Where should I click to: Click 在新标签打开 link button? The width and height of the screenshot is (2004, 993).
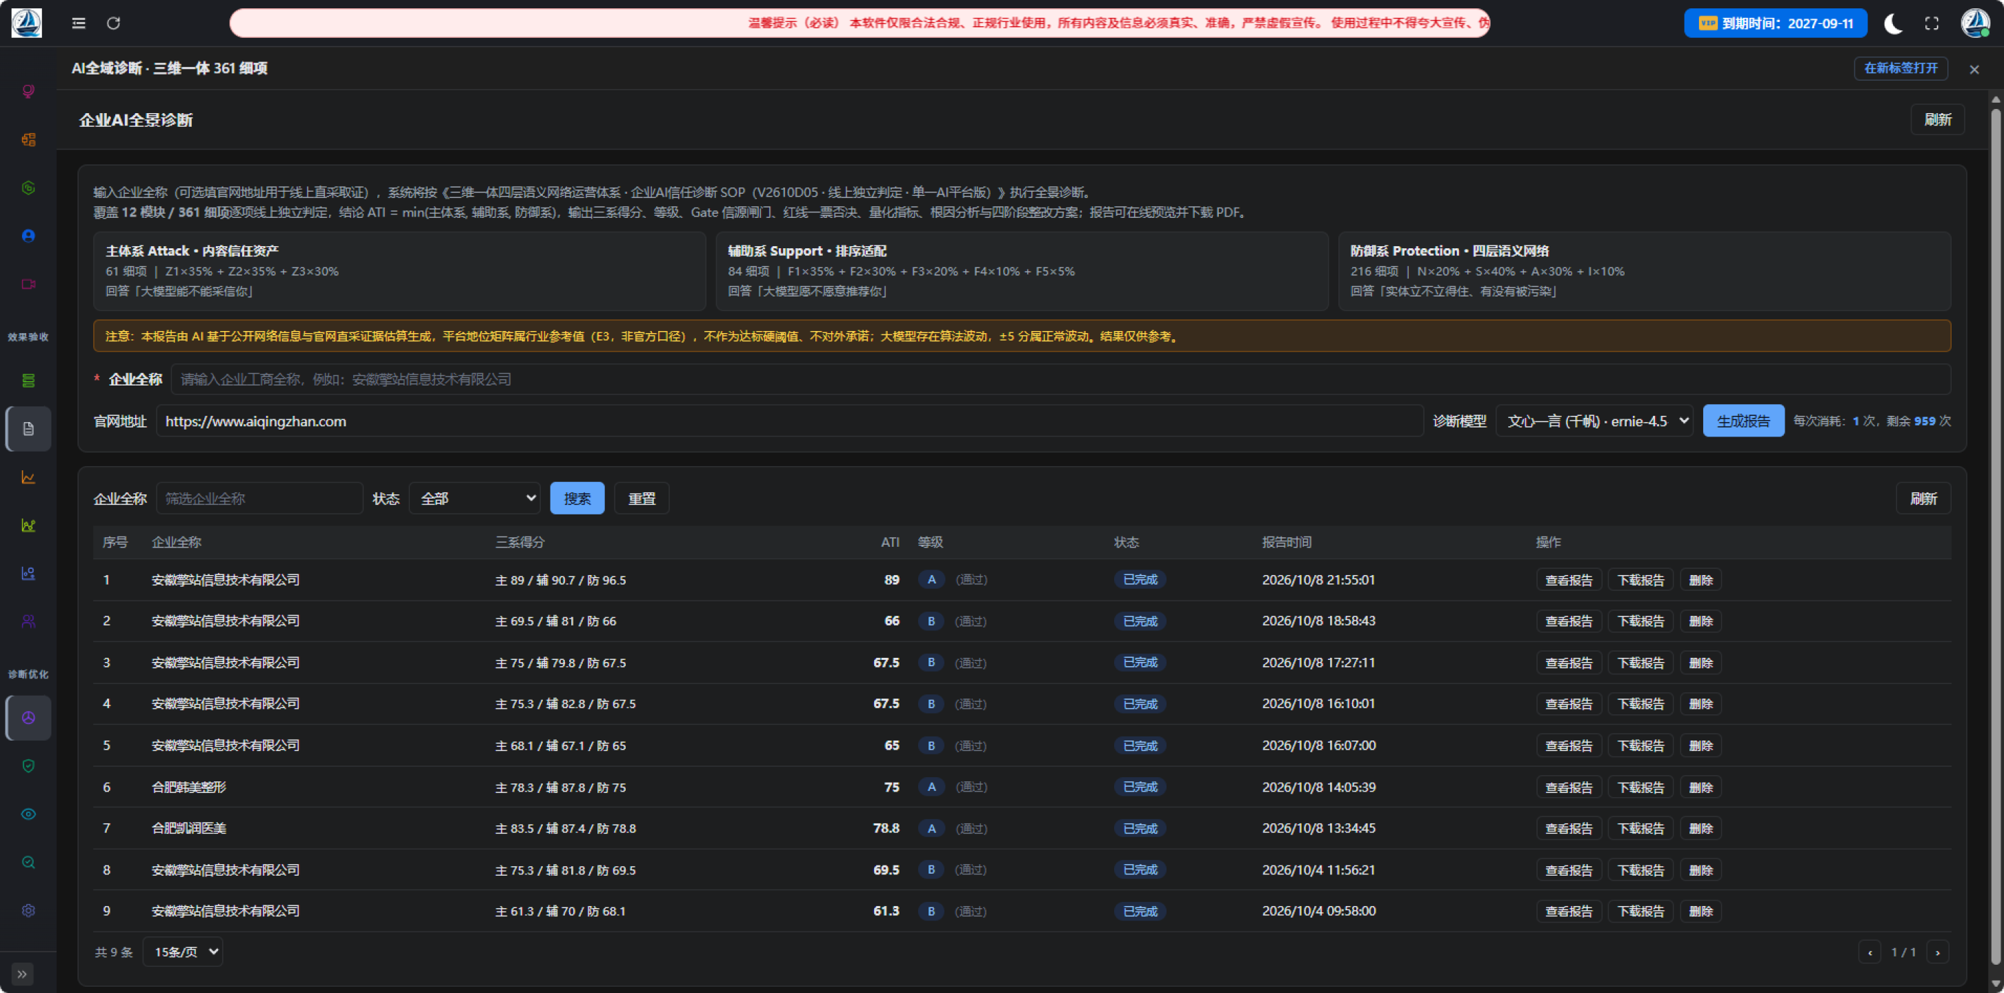1901,68
